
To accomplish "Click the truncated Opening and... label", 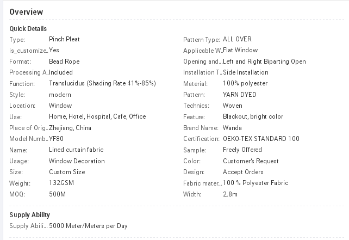I will 203,61.
